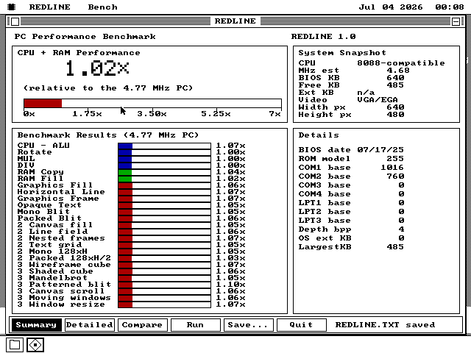
Task: Select the MUL benchmark row label
Action: pos(26,159)
